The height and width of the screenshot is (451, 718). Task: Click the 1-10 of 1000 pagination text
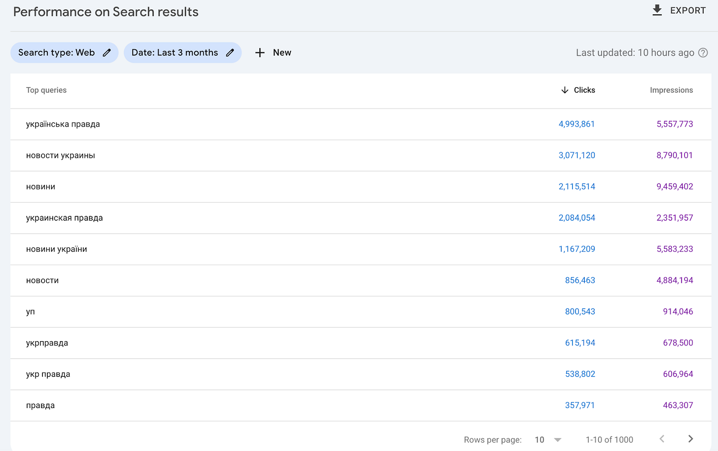[x=610, y=440]
